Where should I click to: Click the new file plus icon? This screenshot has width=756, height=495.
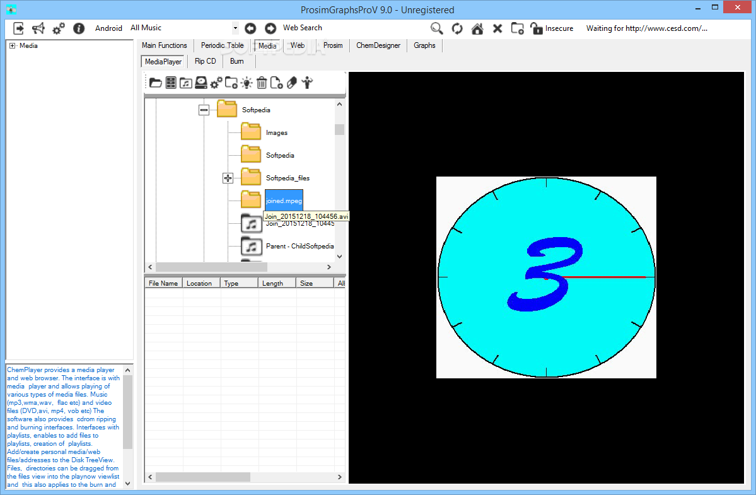click(277, 83)
